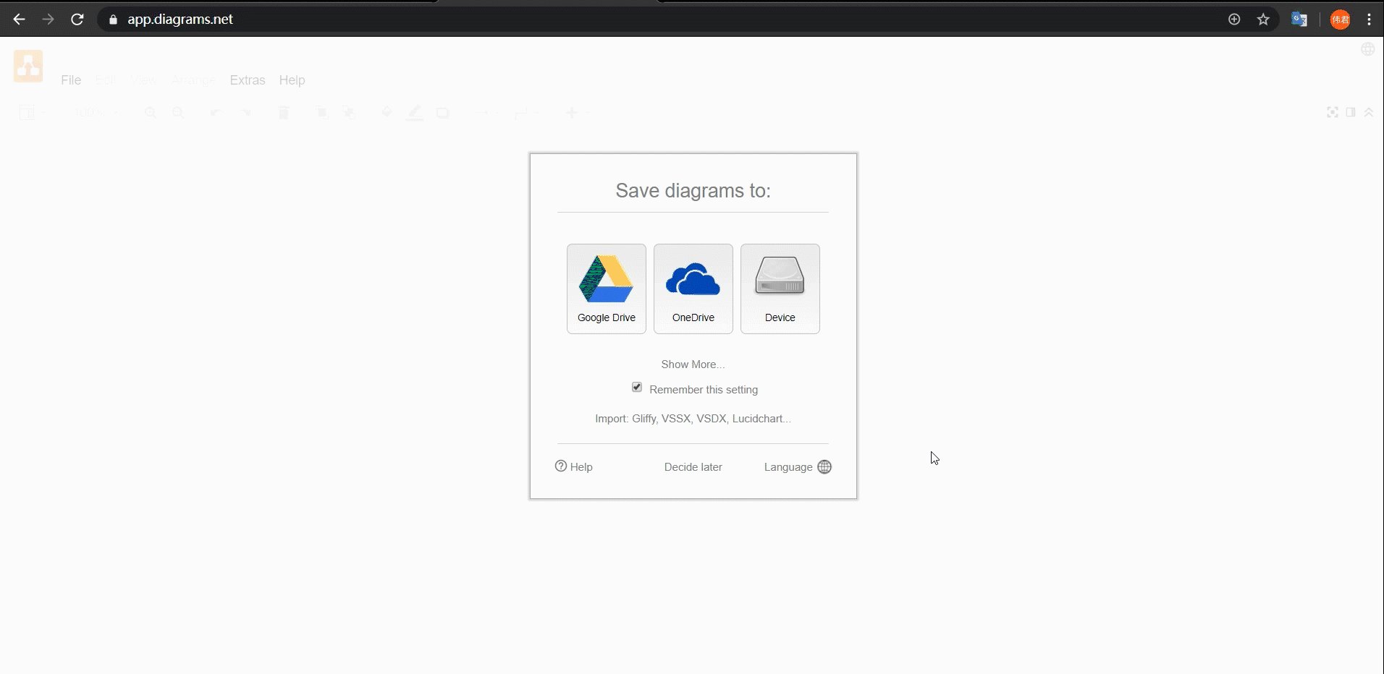Click the To Front toolbar icon
The image size is (1384, 674).
pos(321,113)
